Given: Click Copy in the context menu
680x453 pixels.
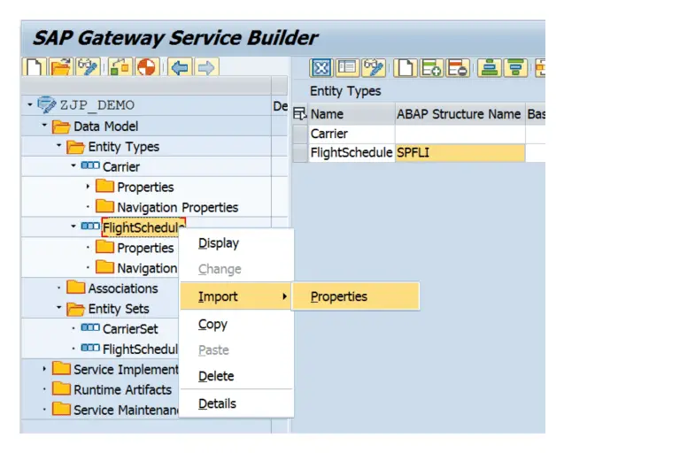Looking at the screenshot, I should click(212, 325).
